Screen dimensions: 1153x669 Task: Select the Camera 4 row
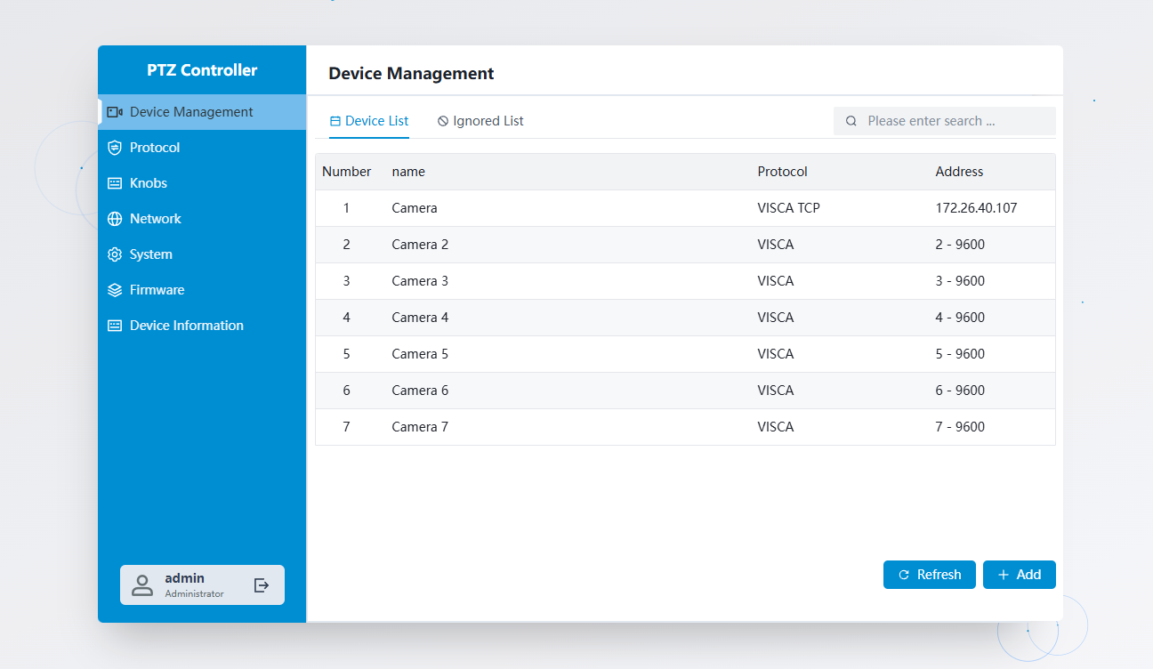[x=685, y=318]
